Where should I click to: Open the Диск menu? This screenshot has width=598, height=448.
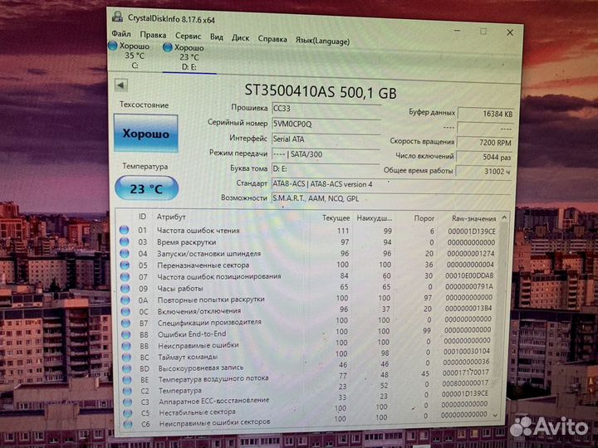[x=240, y=38]
